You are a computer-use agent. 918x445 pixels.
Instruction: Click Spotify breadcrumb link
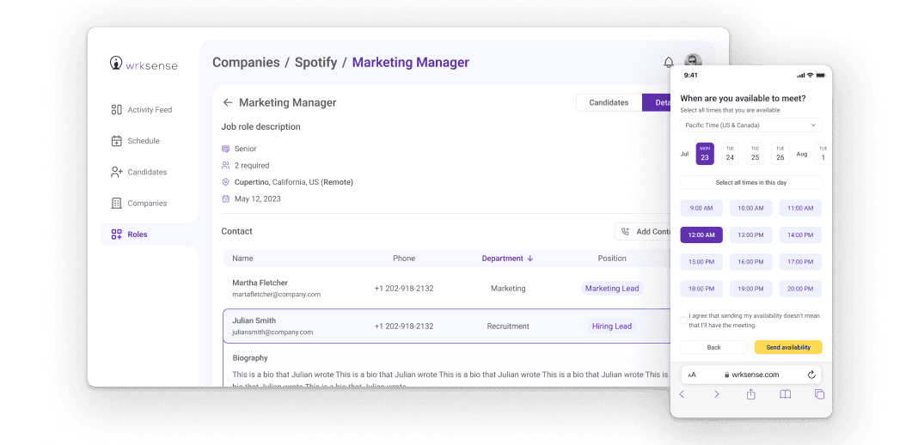[315, 63]
